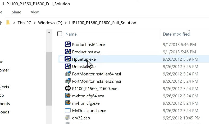The width and height of the screenshot is (209, 124).
Task: Expand the chevron before This PC
Action: tap(14, 23)
